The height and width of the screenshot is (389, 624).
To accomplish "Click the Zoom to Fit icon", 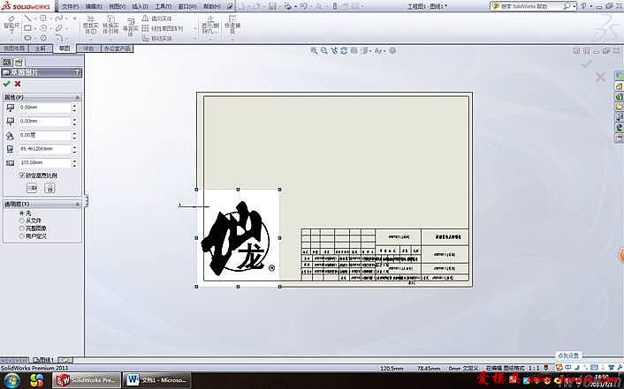I will (x=315, y=51).
